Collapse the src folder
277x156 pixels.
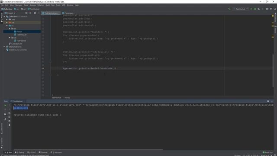point(7,26)
